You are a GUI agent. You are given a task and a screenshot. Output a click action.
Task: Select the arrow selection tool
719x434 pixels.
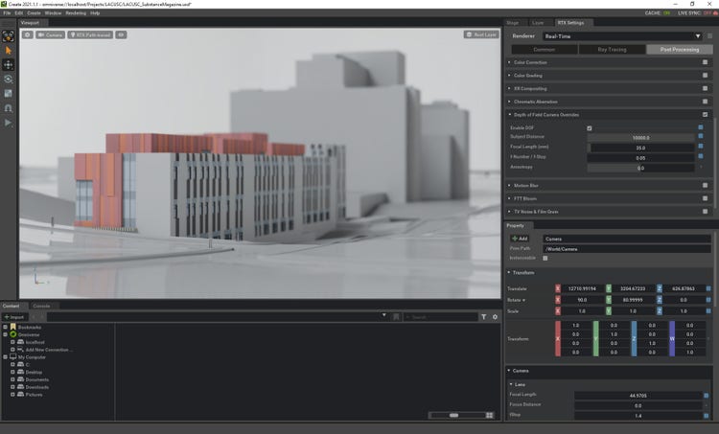point(9,50)
